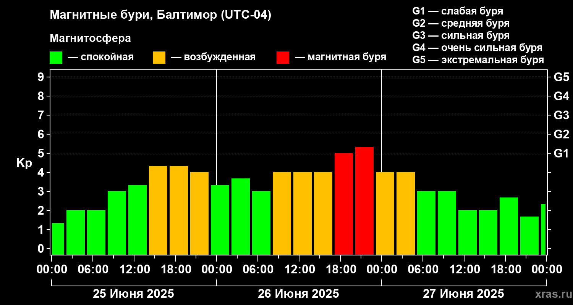Click the 27 Июня 2025 date label
This screenshot has width=573, height=305.
463,294
